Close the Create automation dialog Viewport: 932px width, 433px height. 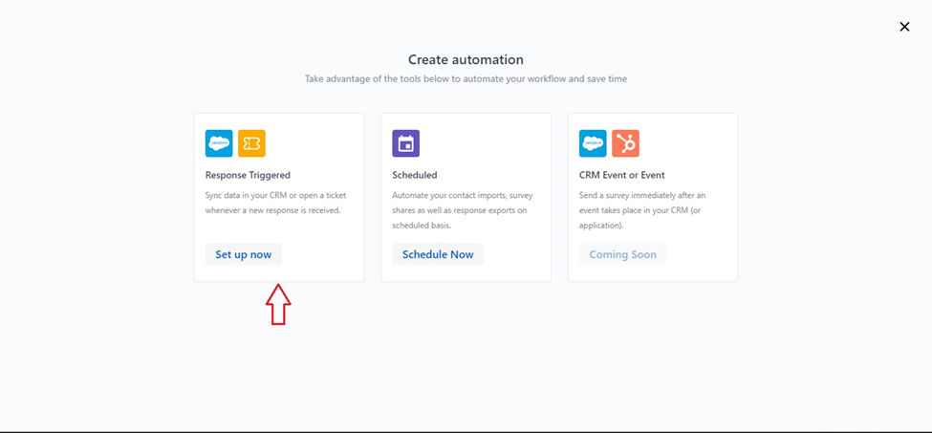(904, 27)
